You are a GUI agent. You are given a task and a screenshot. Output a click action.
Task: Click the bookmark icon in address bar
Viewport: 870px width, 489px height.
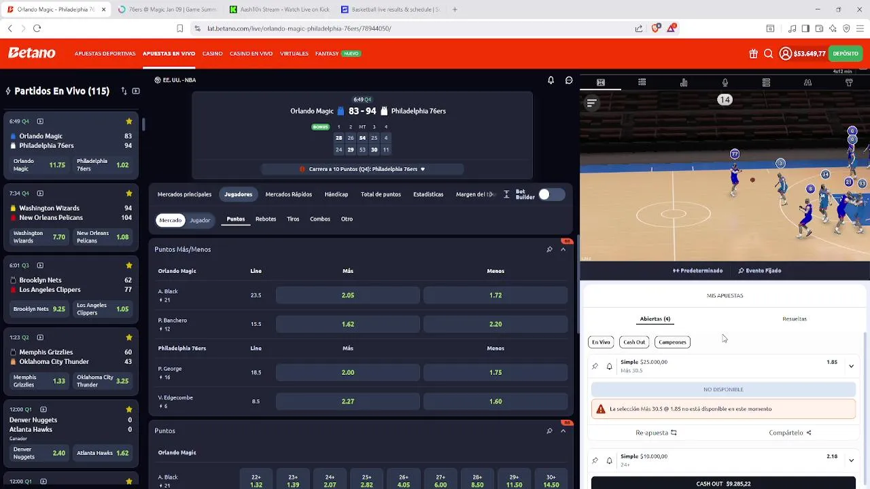tap(179, 29)
